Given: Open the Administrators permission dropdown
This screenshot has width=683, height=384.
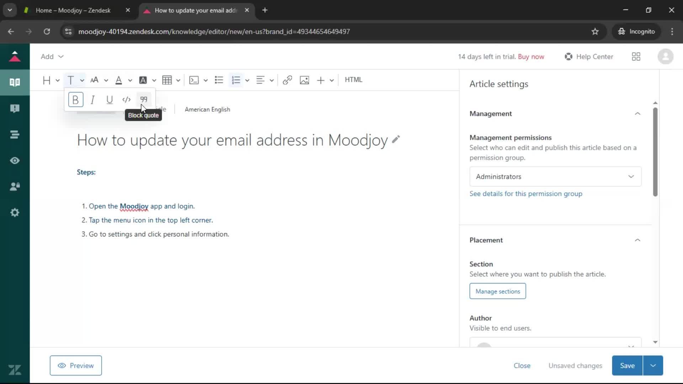Looking at the screenshot, I should (x=555, y=177).
